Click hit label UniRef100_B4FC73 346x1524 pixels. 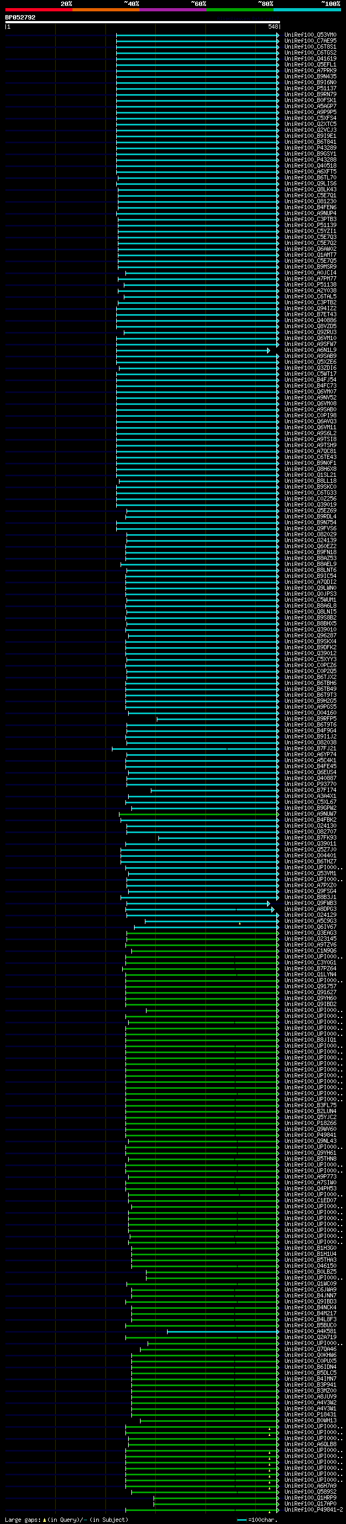[310, 386]
